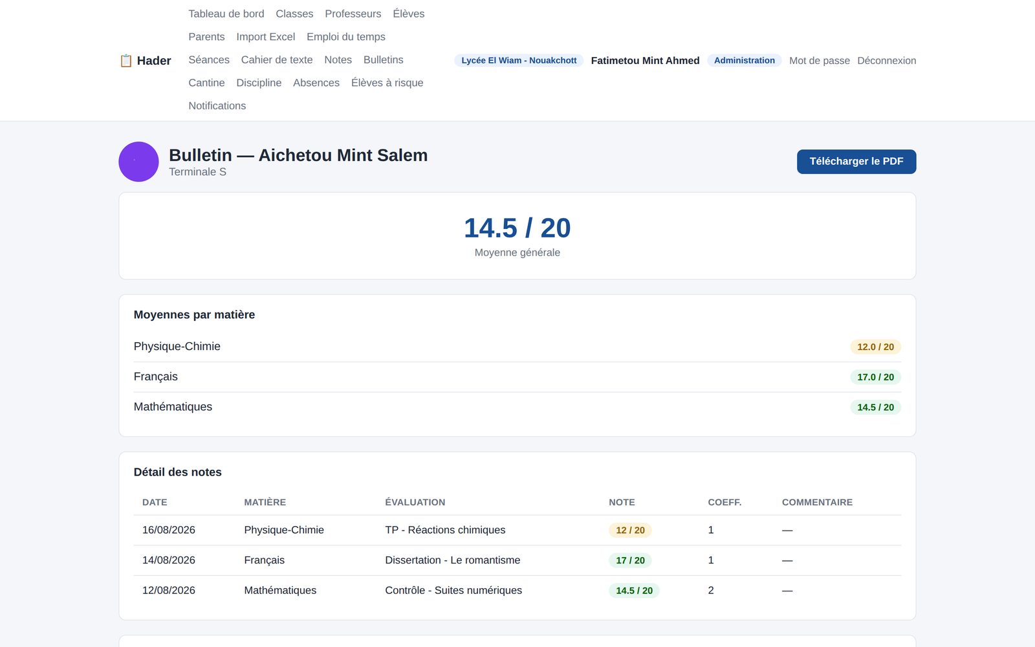Open Tableau de bord page

coord(226,14)
